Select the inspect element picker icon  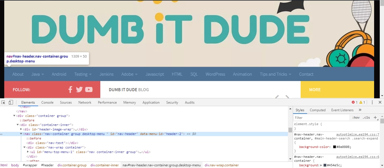[x=3, y=102]
